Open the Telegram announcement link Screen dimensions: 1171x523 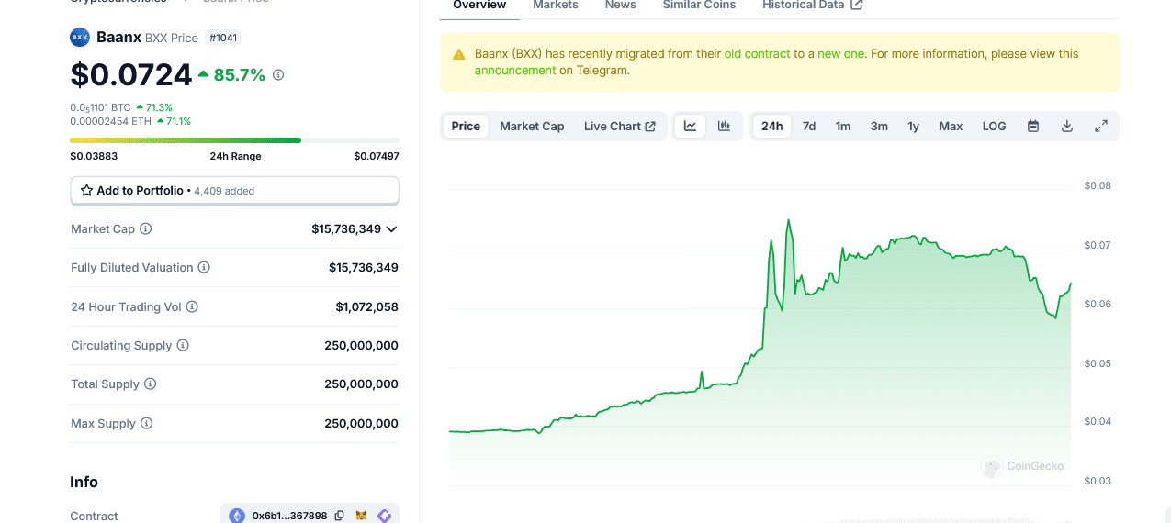pyautogui.click(x=515, y=70)
